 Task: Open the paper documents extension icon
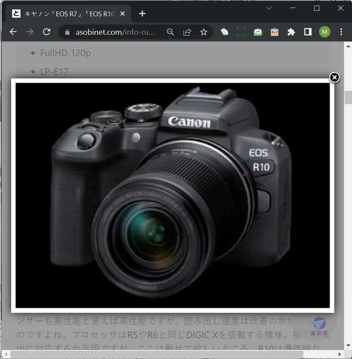[224, 32]
